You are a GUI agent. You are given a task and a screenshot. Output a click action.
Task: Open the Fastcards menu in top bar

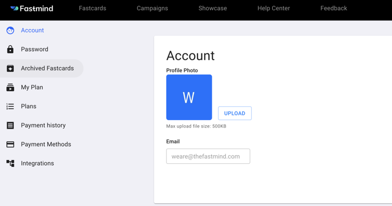coord(92,8)
